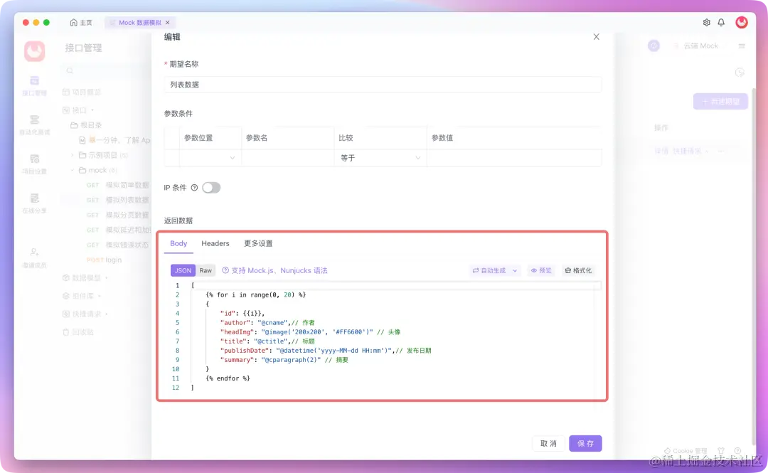Click the home icon on 主页 tab
768x473 pixels.
[73, 23]
